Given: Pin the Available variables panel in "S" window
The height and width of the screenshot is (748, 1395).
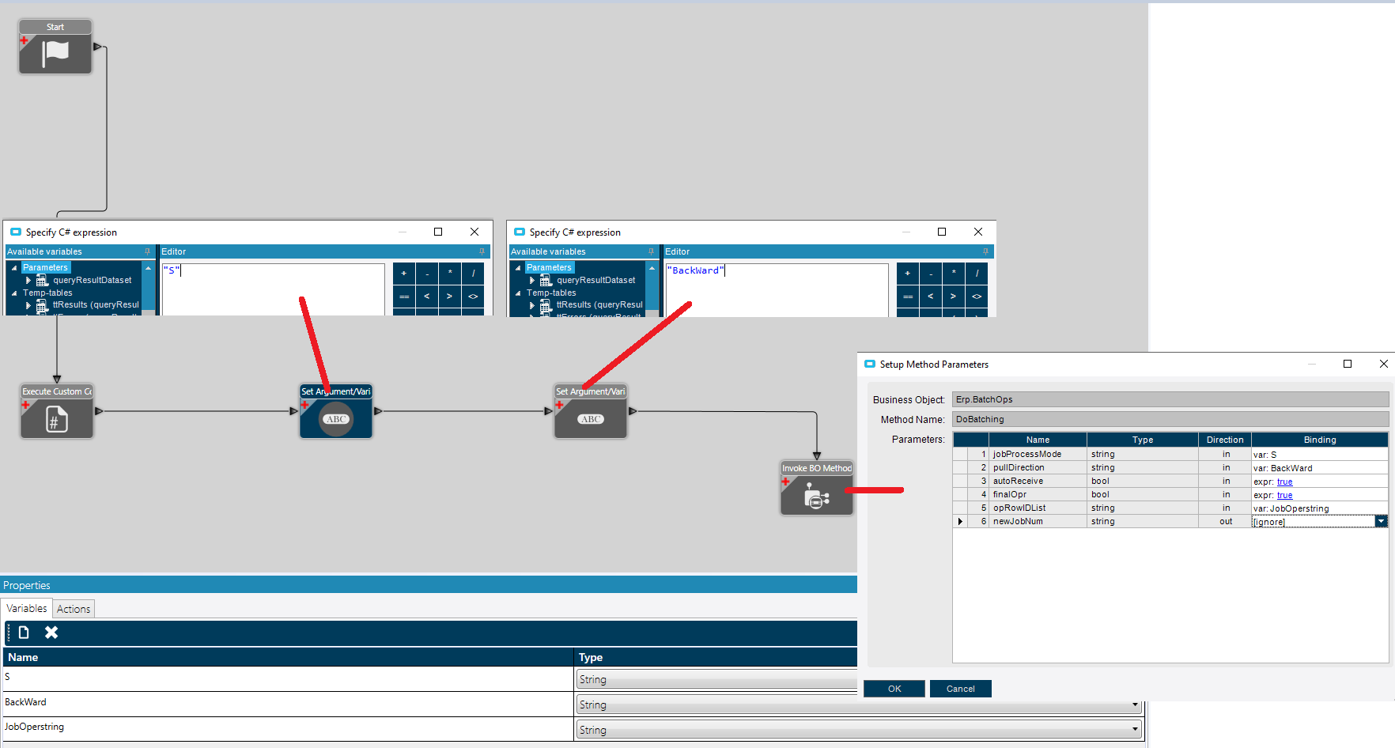Looking at the screenshot, I should coord(147,251).
